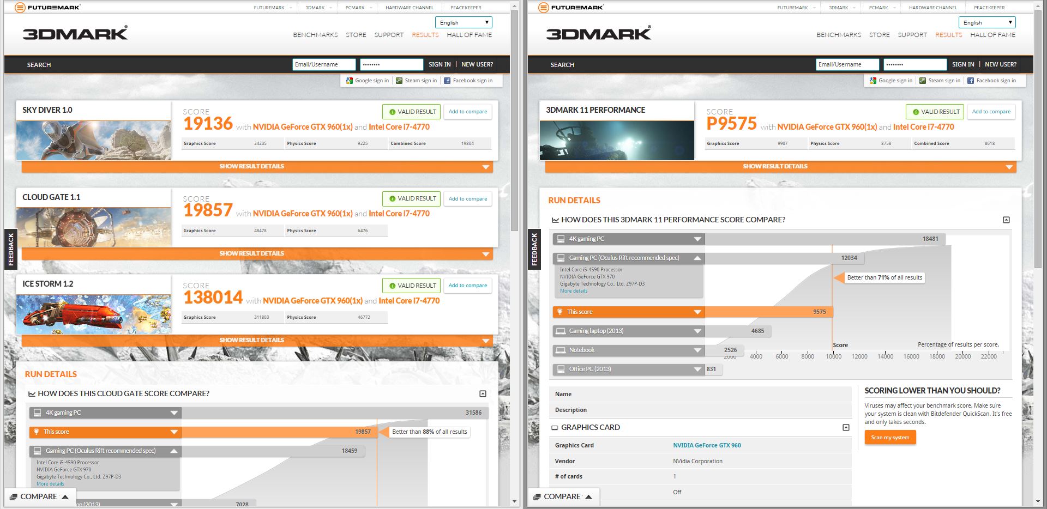The image size is (1047, 509).
Task: Collapse the Graphics Card section
Action: click(x=846, y=427)
